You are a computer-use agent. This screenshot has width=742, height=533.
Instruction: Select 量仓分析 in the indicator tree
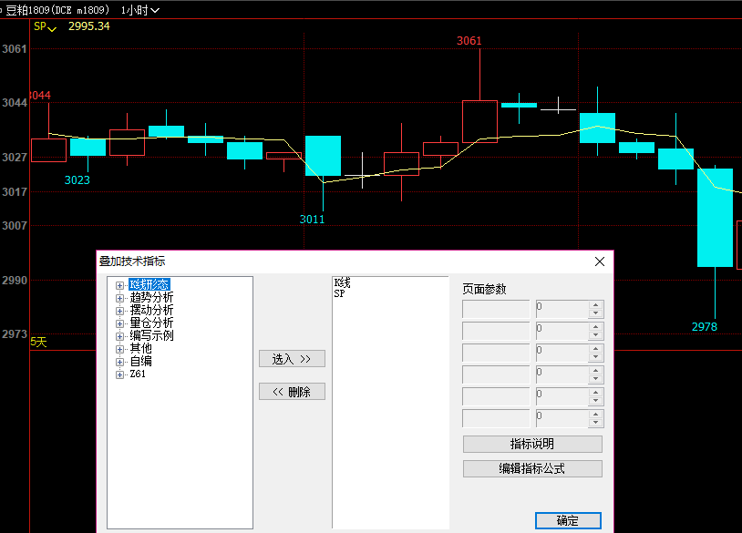pos(151,323)
